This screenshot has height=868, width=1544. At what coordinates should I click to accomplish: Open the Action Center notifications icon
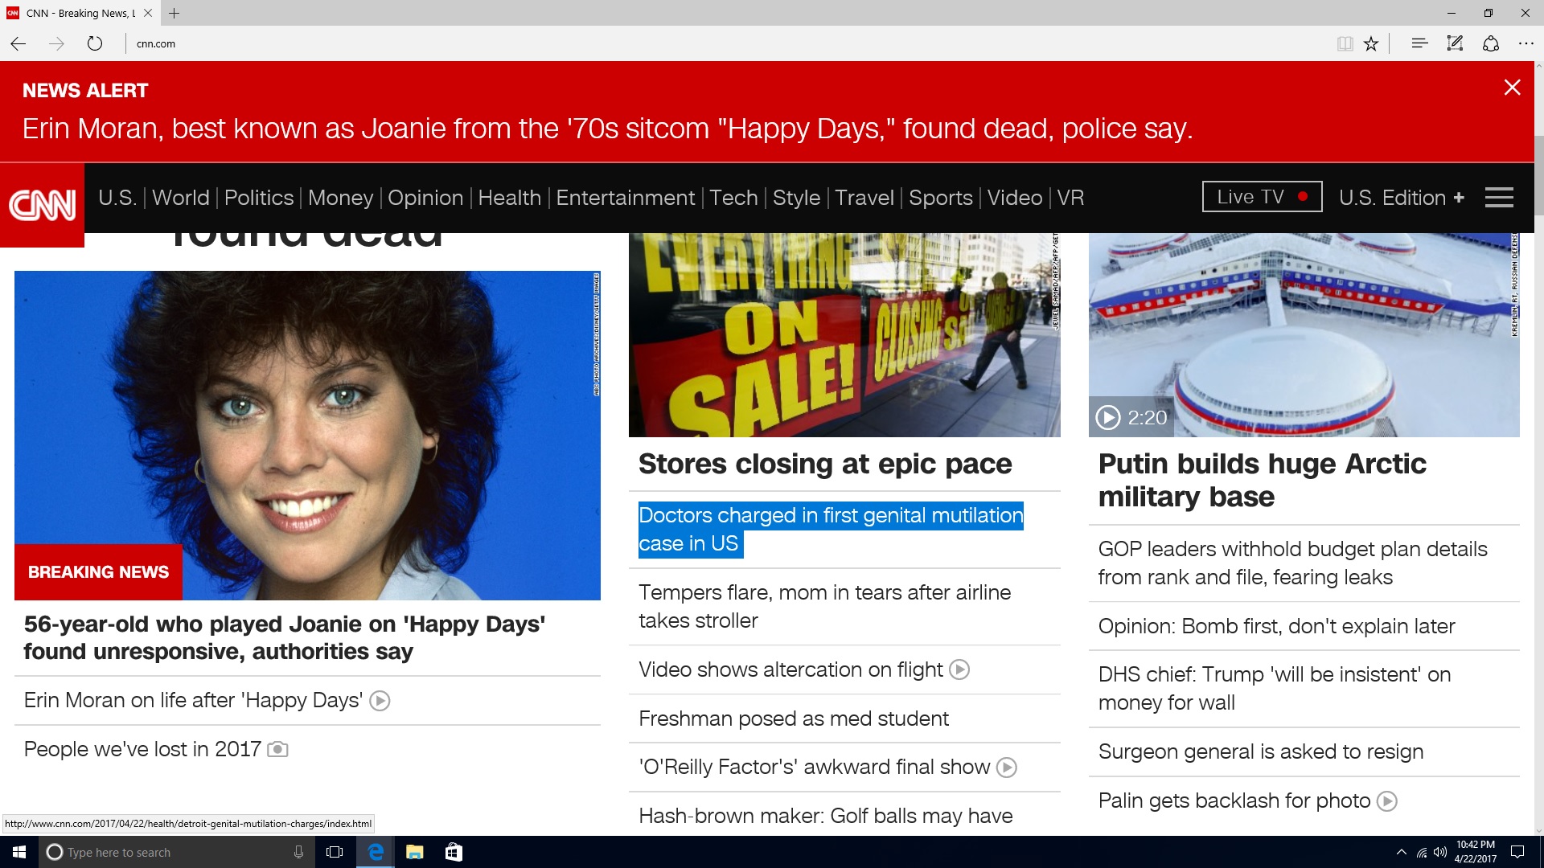[x=1517, y=852]
